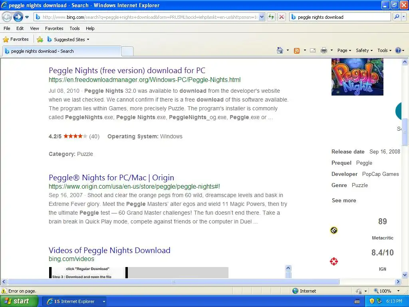Open the Safety command bar menu
409x307 pixels.
point(364,50)
